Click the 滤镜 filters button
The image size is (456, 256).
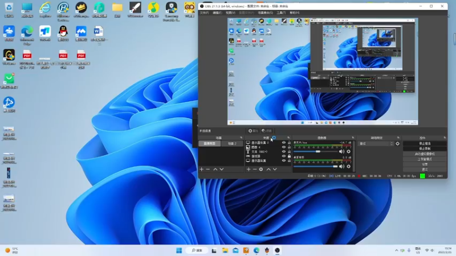click(266, 131)
